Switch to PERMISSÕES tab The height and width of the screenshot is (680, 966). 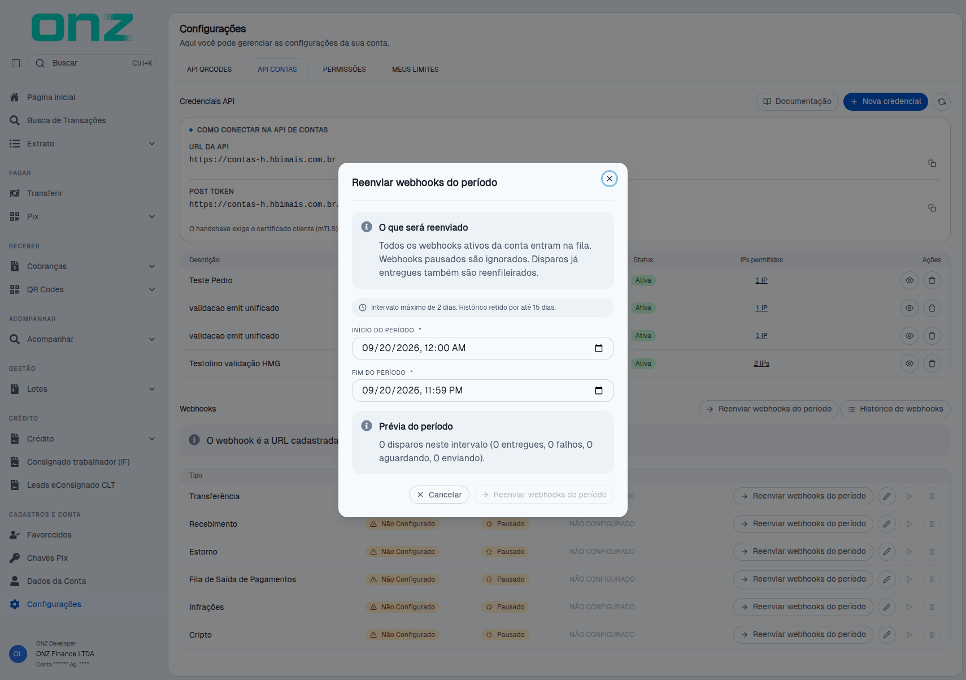coord(345,70)
